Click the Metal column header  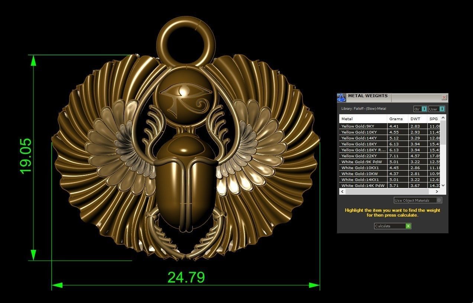point(363,119)
